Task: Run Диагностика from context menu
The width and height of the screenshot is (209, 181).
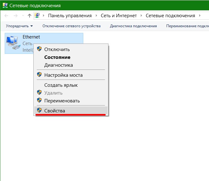Action: pos(71,65)
